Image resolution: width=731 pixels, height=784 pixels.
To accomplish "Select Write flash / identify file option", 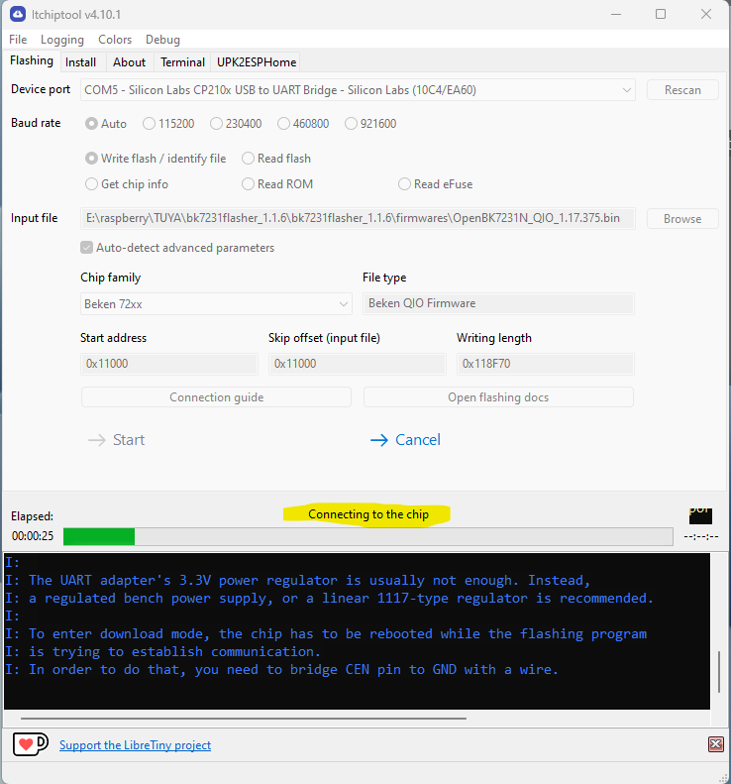I will [x=156, y=159].
